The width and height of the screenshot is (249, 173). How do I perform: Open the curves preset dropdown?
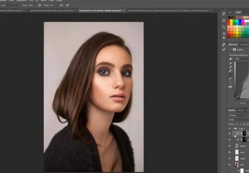point(239,55)
